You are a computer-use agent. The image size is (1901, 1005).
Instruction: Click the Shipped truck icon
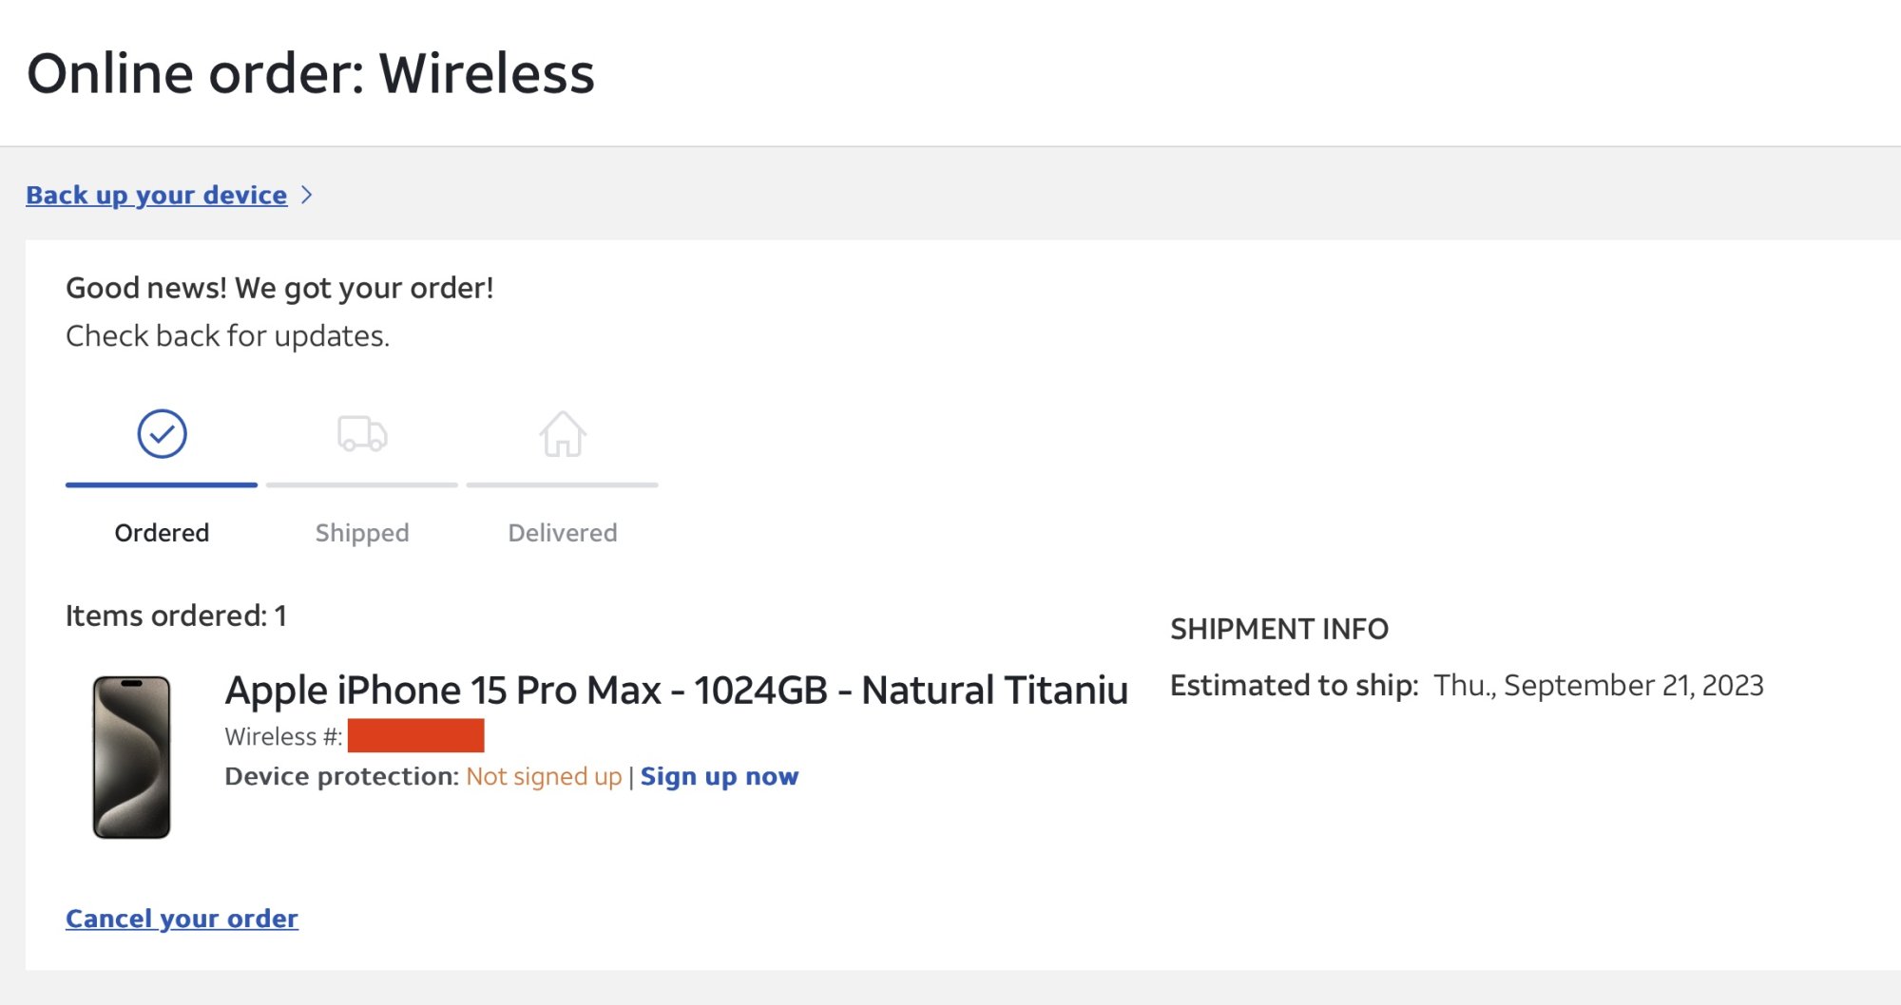click(x=362, y=434)
